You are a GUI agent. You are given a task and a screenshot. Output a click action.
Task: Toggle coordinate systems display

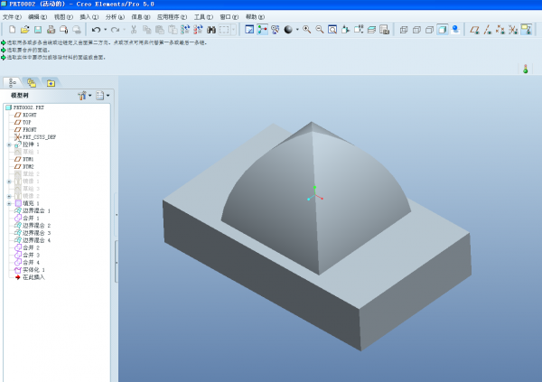pos(513,30)
